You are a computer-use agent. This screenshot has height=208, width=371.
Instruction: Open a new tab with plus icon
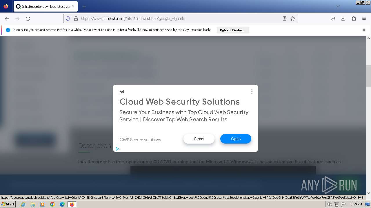[x=84, y=6]
